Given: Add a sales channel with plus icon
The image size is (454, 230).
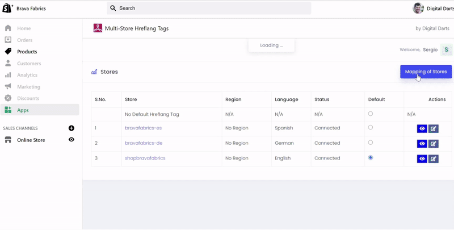Looking at the screenshot, I should point(72,128).
